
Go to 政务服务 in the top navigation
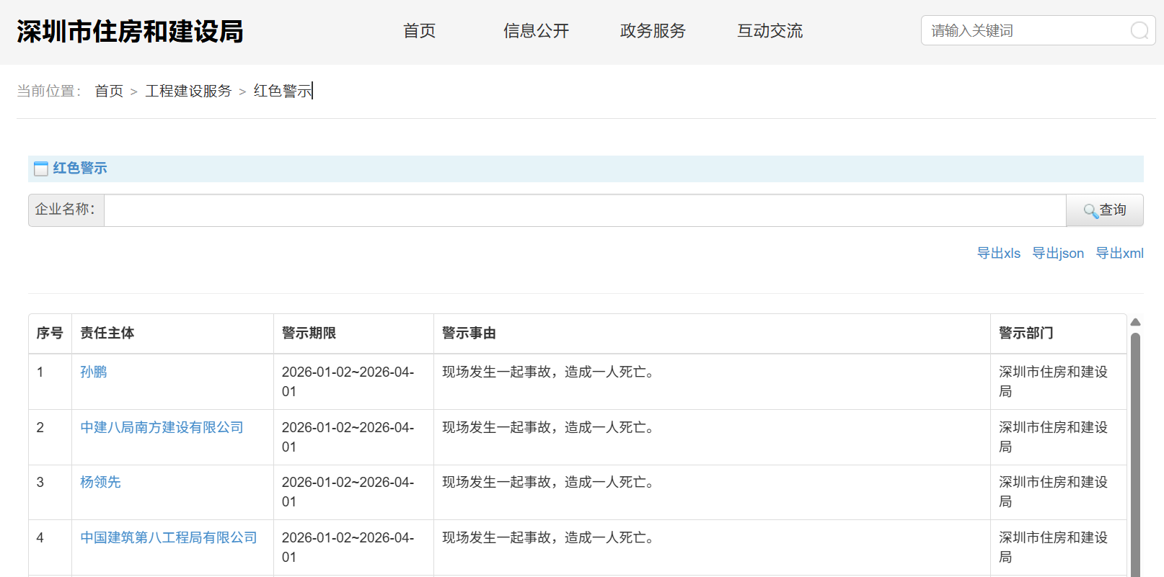tap(653, 31)
